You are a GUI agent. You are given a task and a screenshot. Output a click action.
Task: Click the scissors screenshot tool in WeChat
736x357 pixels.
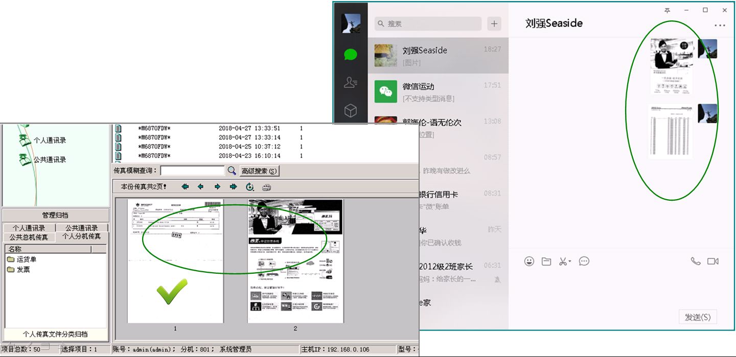[x=563, y=261]
